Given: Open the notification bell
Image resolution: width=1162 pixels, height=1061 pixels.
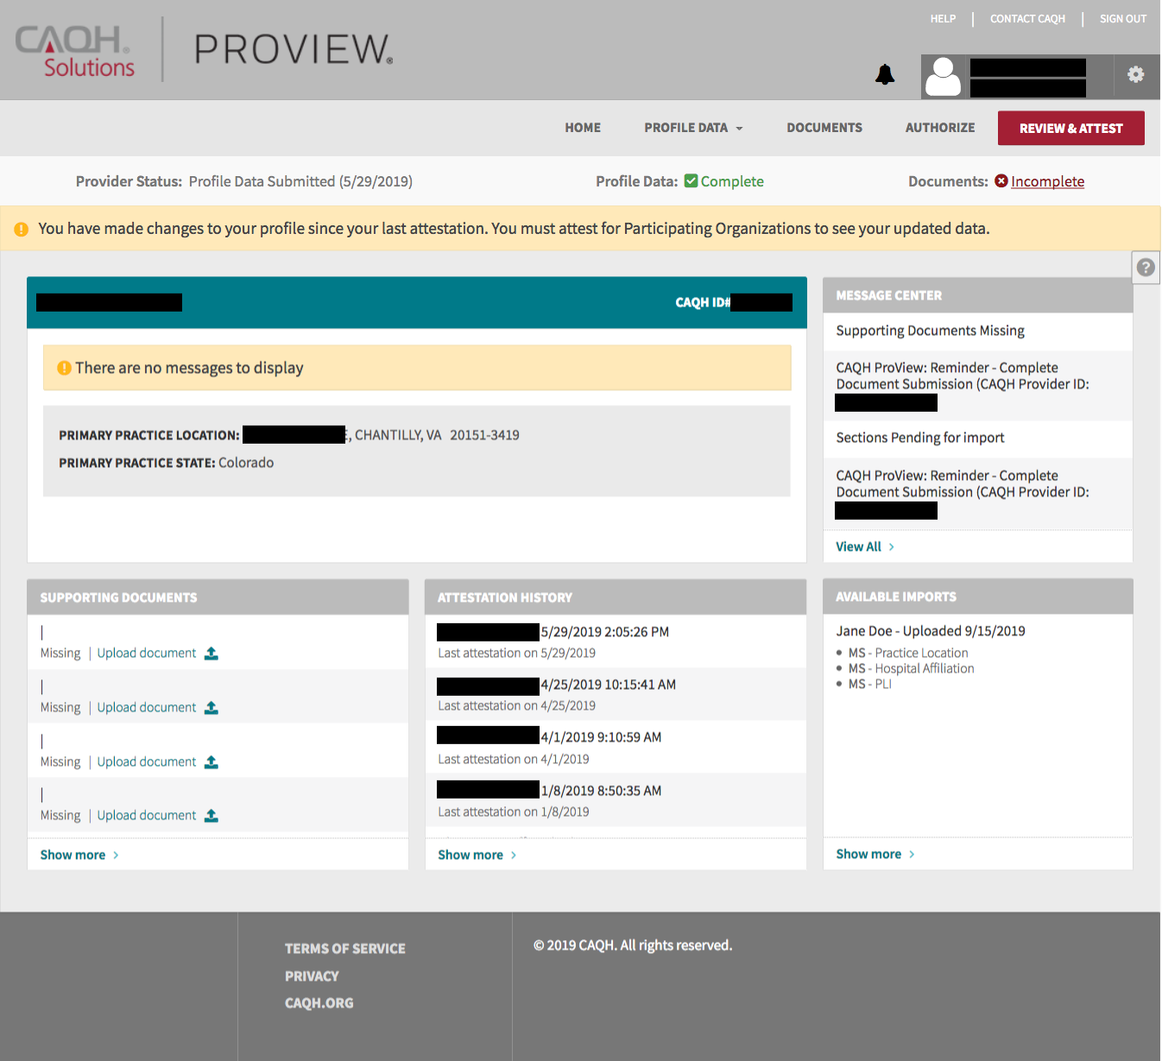Looking at the screenshot, I should (x=885, y=75).
